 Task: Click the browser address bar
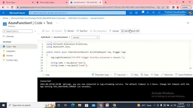88,7
